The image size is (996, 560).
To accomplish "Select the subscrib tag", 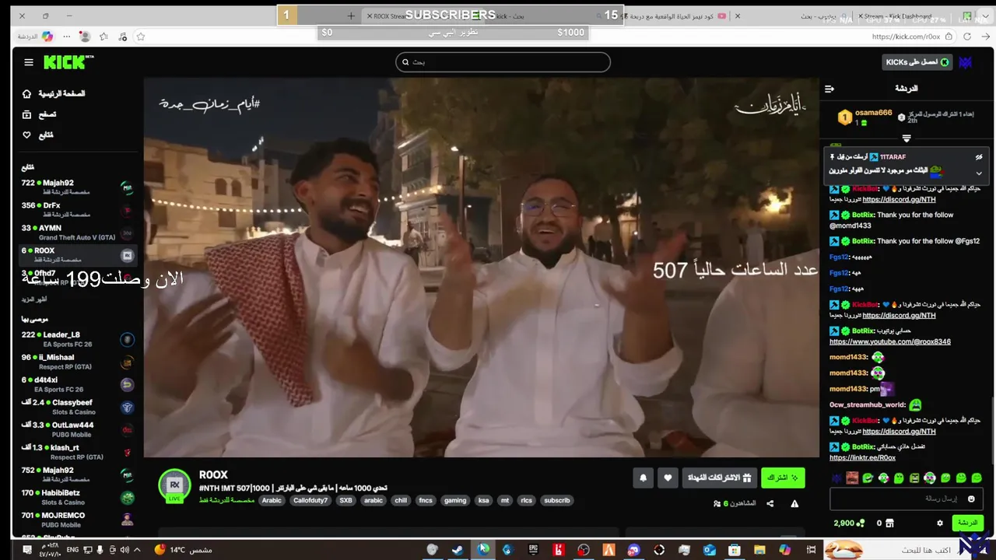I will (556, 501).
